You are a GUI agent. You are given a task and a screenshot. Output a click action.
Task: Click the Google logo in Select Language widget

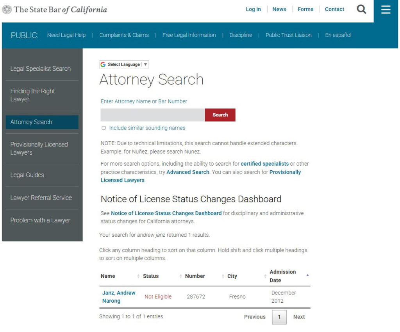[x=103, y=64]
